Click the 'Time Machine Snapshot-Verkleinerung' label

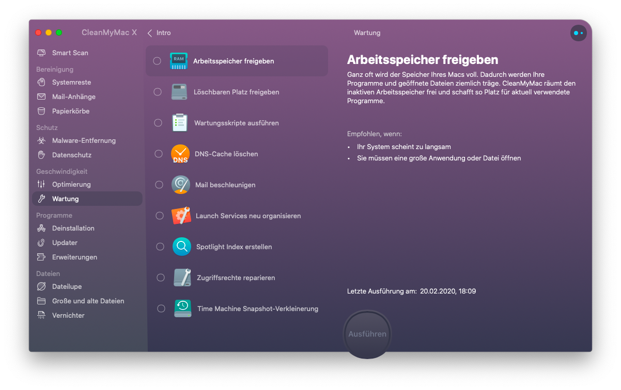point(258,308)
